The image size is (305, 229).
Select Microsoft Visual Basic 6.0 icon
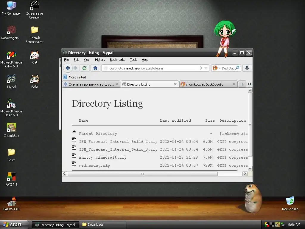point(11,108)
